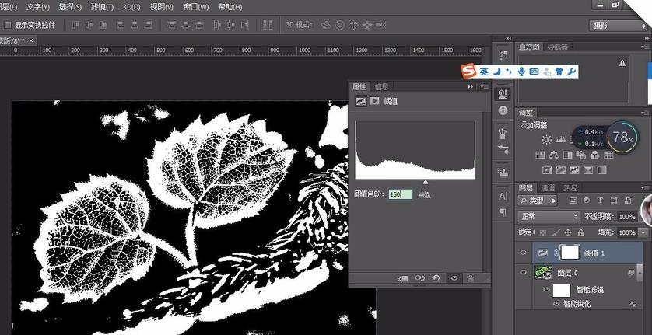Screen dimensions: 652x335
Task: Click the reset adjustment icon in properties panel
Action: point(436,278)
